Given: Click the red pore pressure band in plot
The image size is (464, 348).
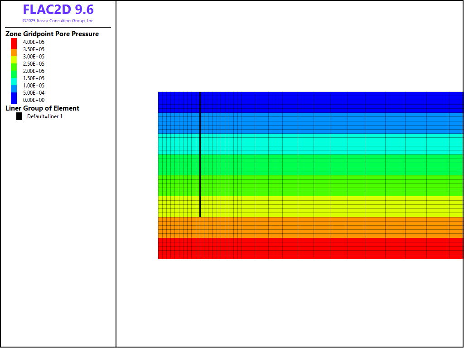Looking at the screenshot, I should click(x=311, y=248).
